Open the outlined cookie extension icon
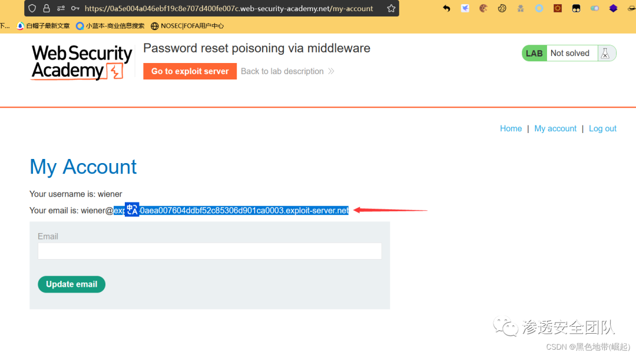Viewport: 636px width, 355px height. coord(502,8)
